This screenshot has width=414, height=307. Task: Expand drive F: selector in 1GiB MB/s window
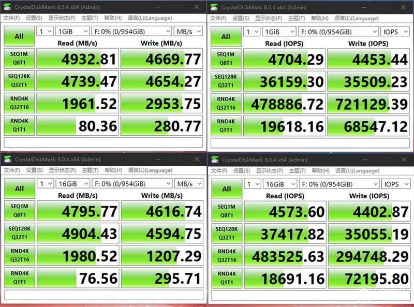point(131,32)
